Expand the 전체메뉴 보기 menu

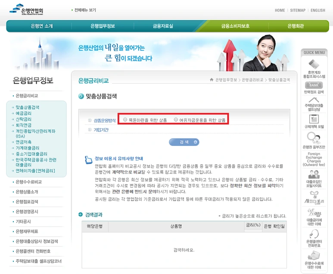[84, 10]
